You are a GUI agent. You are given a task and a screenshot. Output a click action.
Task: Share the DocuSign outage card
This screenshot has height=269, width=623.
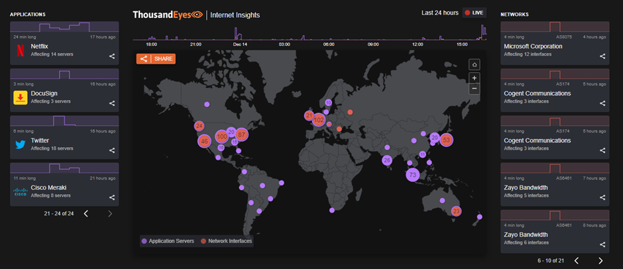pyautogui.click(x=112, y=103)
